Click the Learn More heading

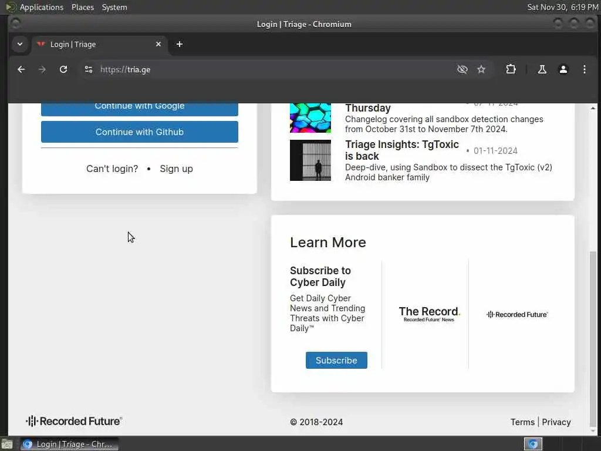328,243
